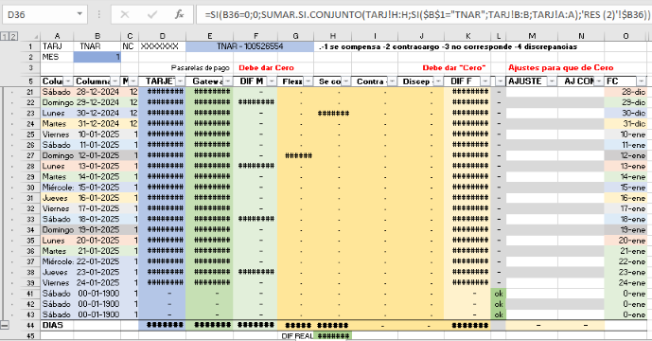Click cell D1 with XXXXXXX
652x341 pixels.
[162, 46]
